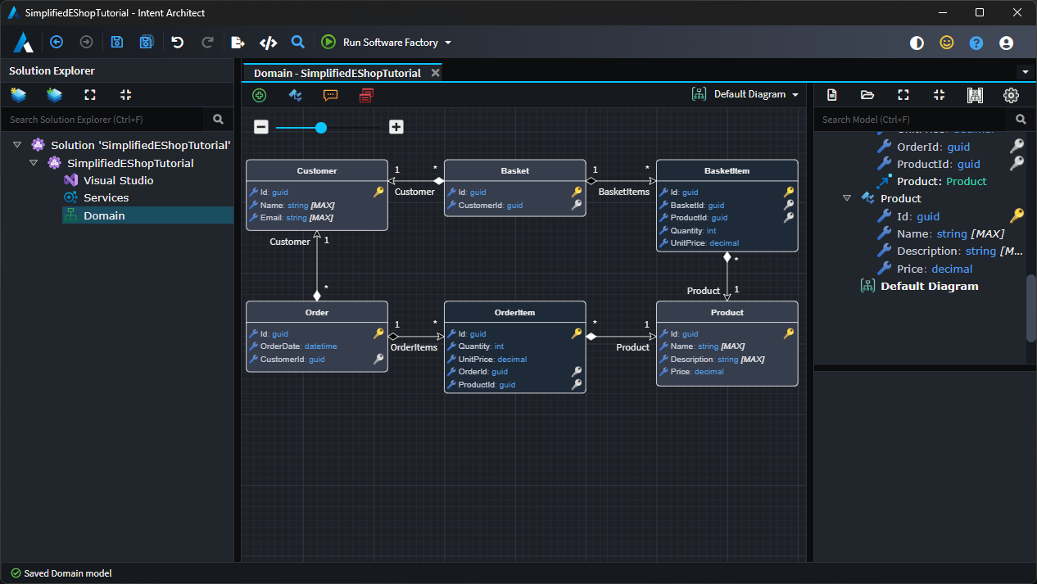Select 'Product: Product' association in model tree

[941, 181]
